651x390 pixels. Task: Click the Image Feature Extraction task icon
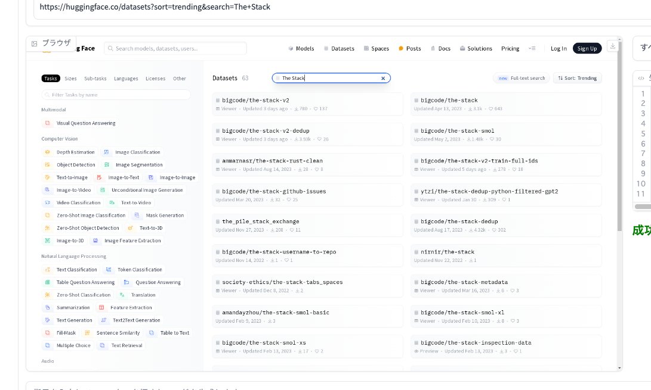(x=95, y=241)
